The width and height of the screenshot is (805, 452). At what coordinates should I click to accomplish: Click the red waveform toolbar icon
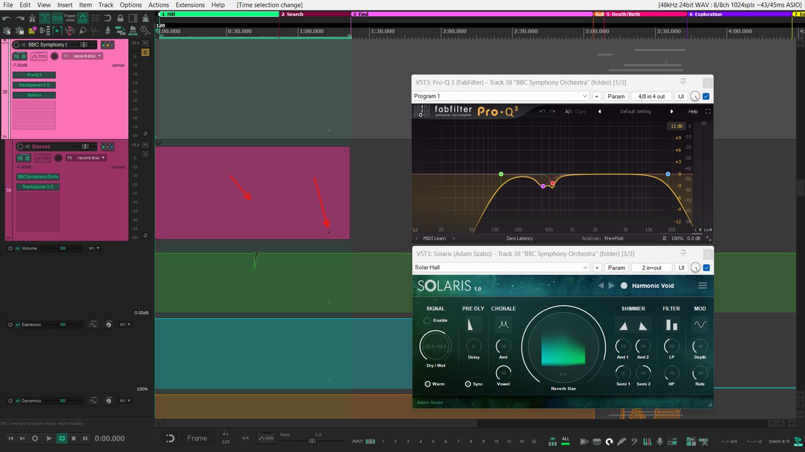tap(70, 30)
